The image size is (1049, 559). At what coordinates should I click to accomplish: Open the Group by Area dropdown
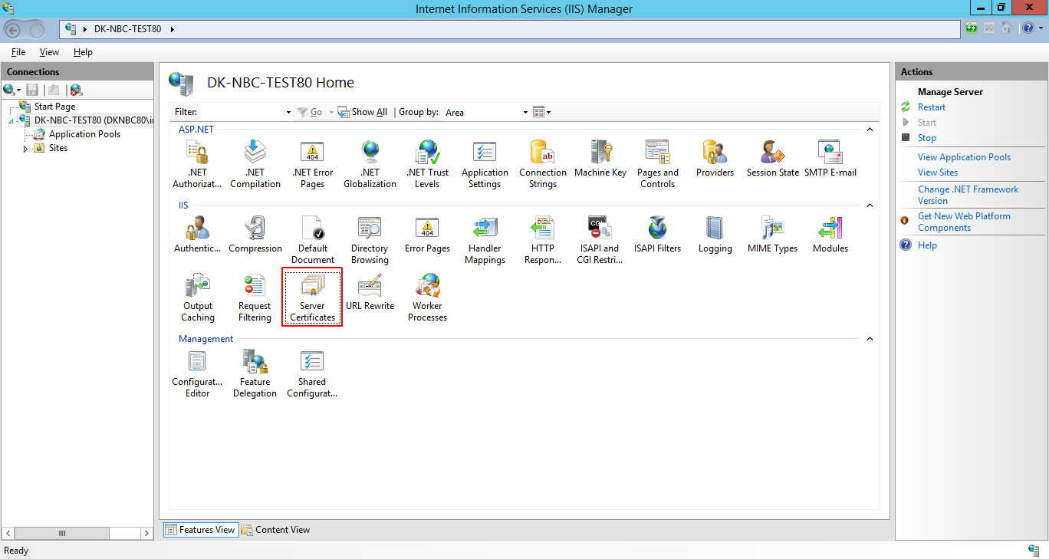[x=524, y=112]
